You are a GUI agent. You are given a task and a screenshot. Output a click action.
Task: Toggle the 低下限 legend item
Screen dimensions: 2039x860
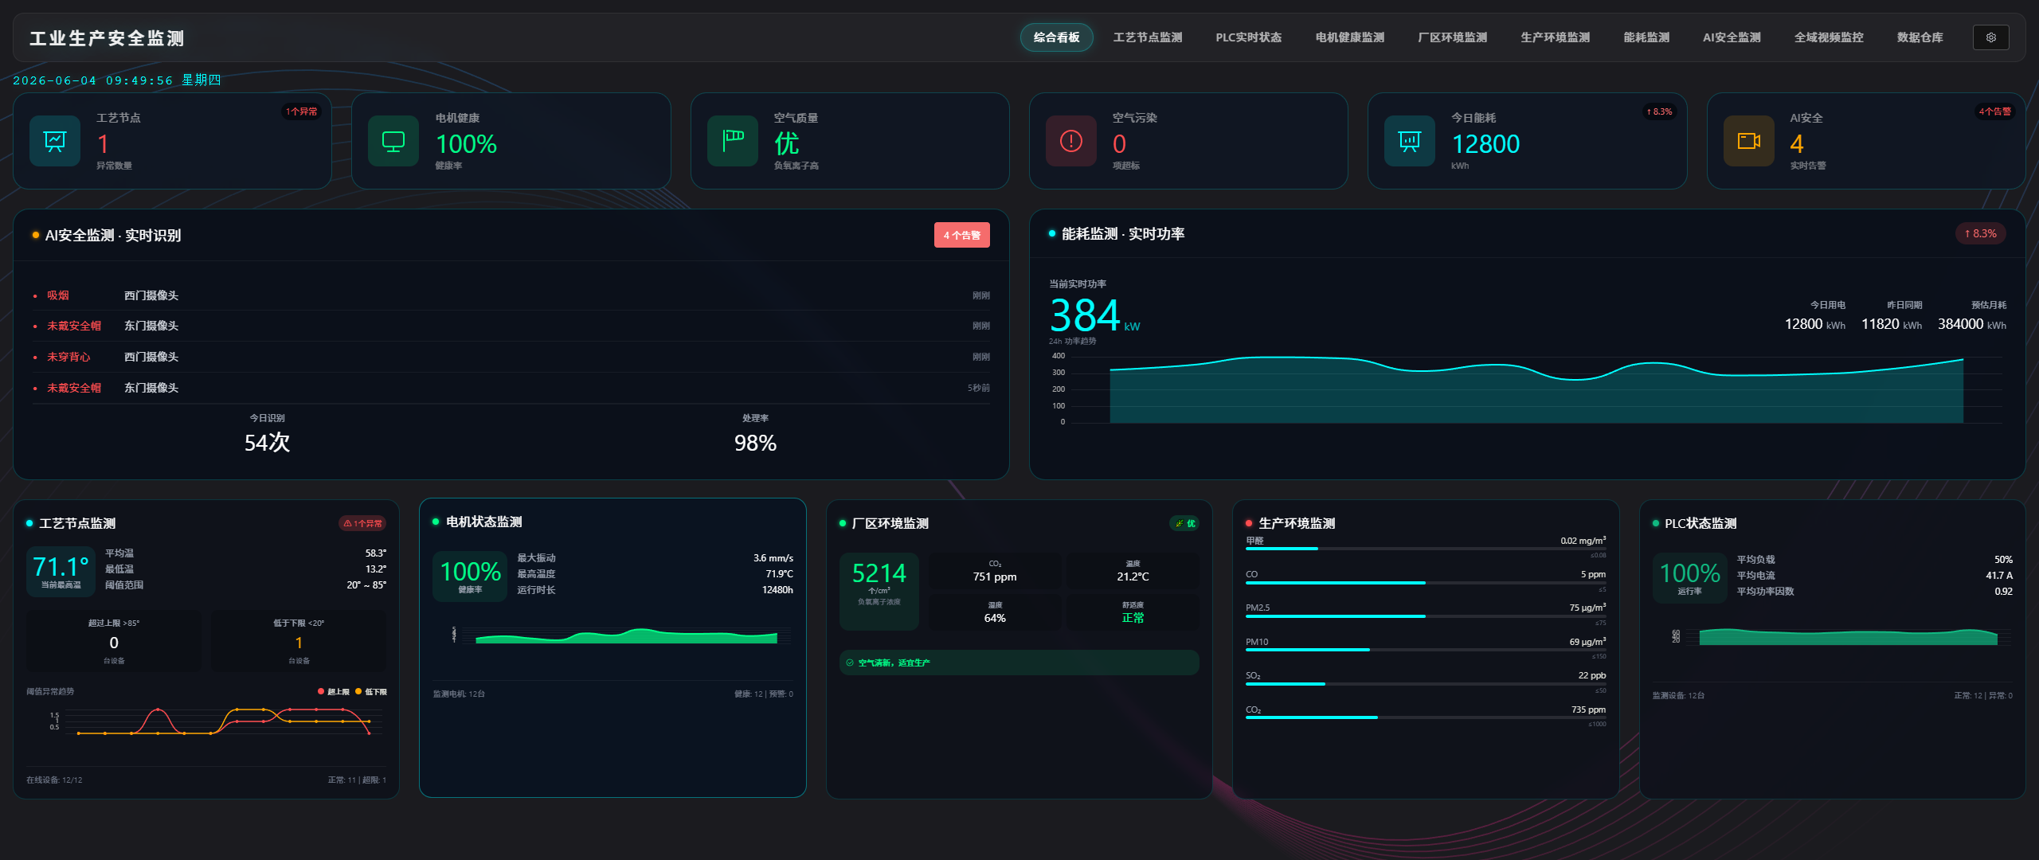(x=371, y=691)
